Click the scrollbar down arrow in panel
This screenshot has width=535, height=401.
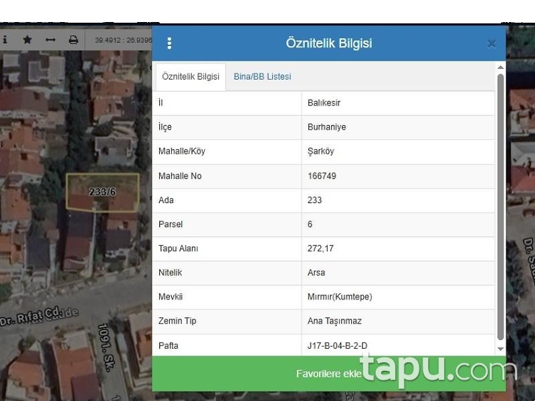[500, 349]
